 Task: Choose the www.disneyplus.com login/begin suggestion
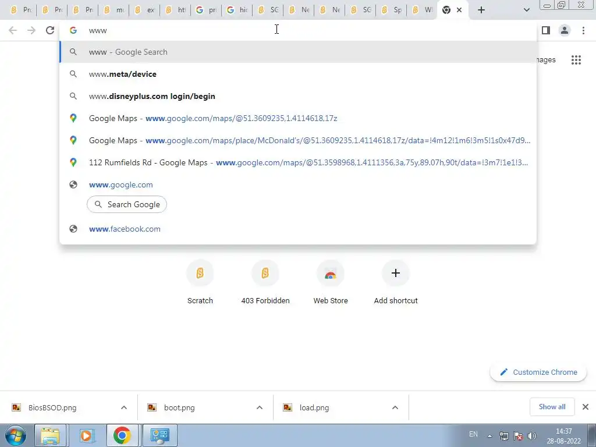(298, 96)
